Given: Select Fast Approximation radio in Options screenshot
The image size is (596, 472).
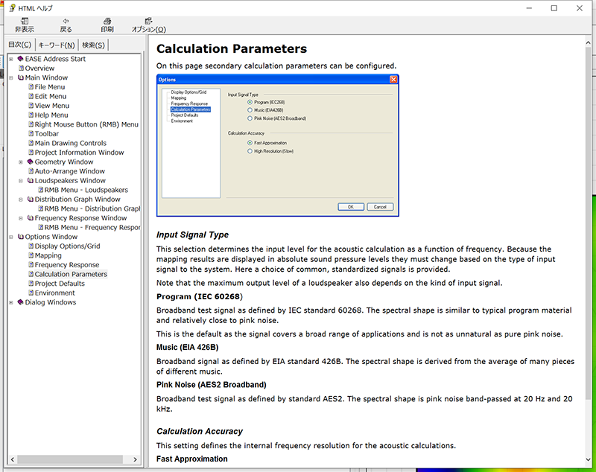Looking at the screenshot, I should coord(250,143).
